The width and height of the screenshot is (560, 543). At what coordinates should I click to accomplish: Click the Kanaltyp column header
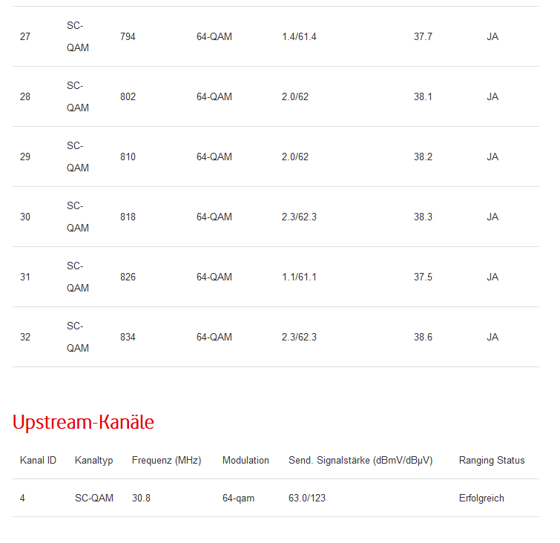(94, 460)
